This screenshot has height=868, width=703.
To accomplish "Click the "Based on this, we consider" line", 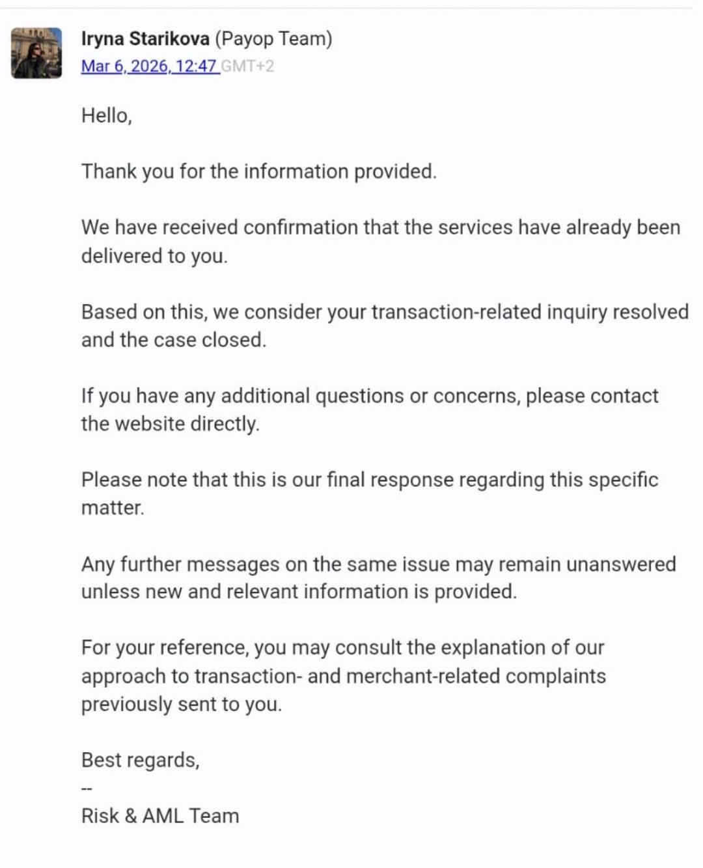I will tap(384, 312).
